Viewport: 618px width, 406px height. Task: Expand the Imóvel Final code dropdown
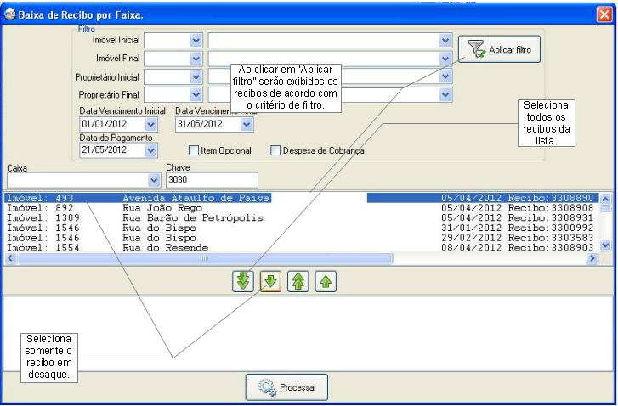point(196,59)
